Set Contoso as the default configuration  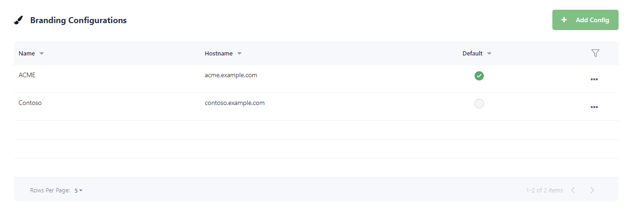click(479, 104)
